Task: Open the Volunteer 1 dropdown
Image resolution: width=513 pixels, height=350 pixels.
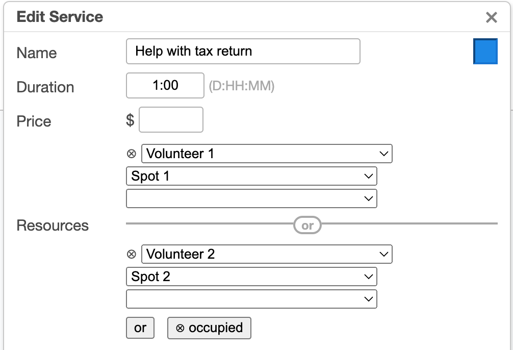Action: point(267,154)
